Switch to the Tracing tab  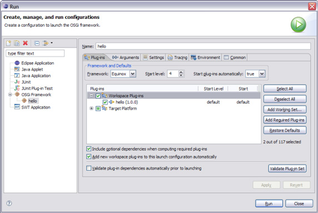(x=177, y=57)
